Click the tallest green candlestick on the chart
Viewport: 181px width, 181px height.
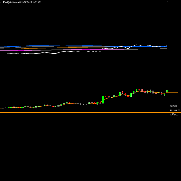(x=103, y=100)
